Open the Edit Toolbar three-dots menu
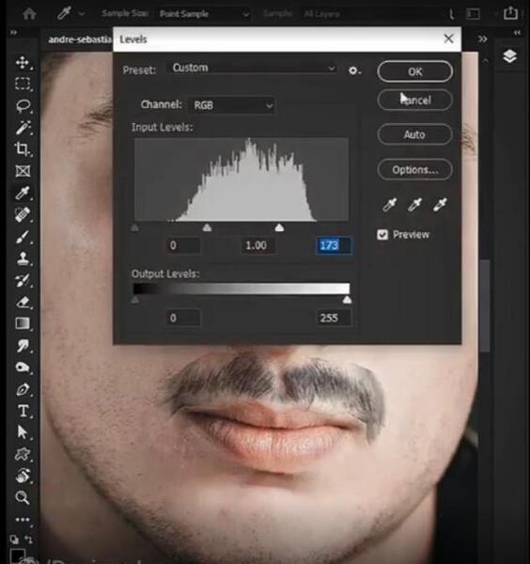 click(x=23, y=520)
